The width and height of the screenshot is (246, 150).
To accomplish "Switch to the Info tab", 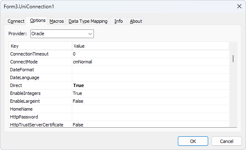I will [x=118, y=21].
